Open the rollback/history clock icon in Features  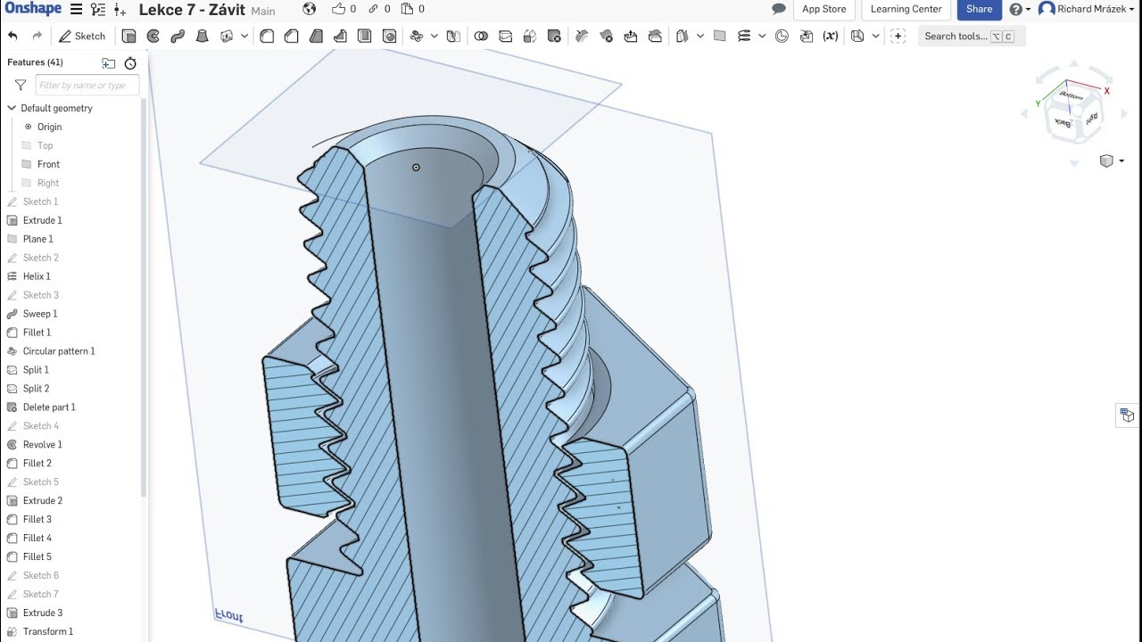tap(130, 63)
